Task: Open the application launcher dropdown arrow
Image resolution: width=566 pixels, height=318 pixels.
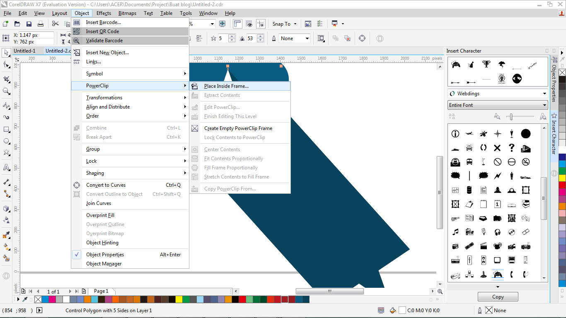Action: [343, 24]
